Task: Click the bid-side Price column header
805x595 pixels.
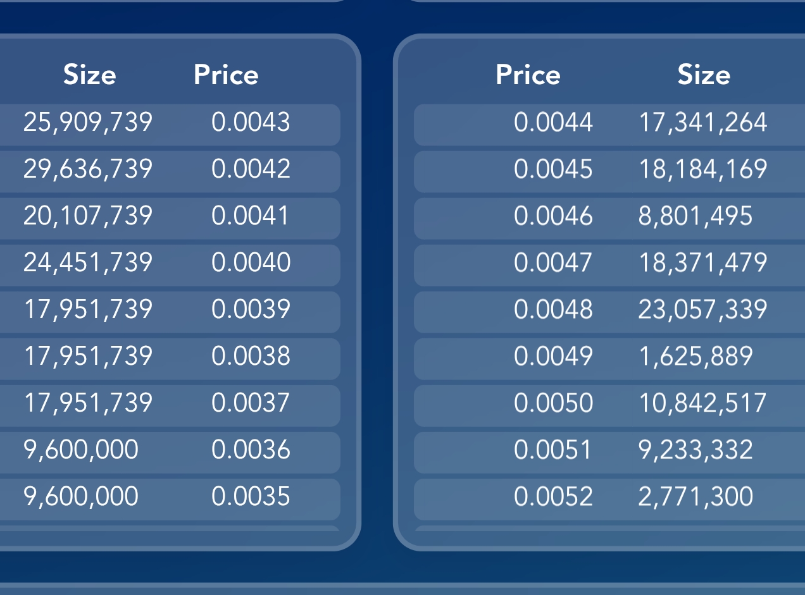Action: pos(226,75)
